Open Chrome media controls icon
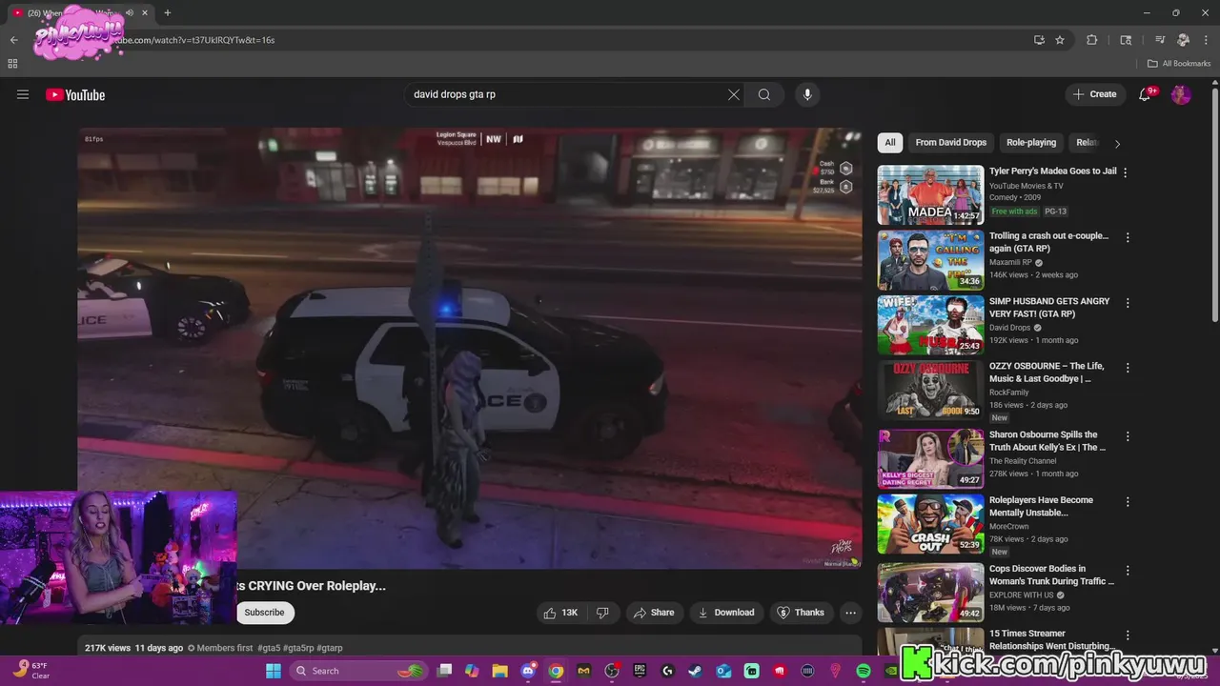 (x=1160, y=40)
